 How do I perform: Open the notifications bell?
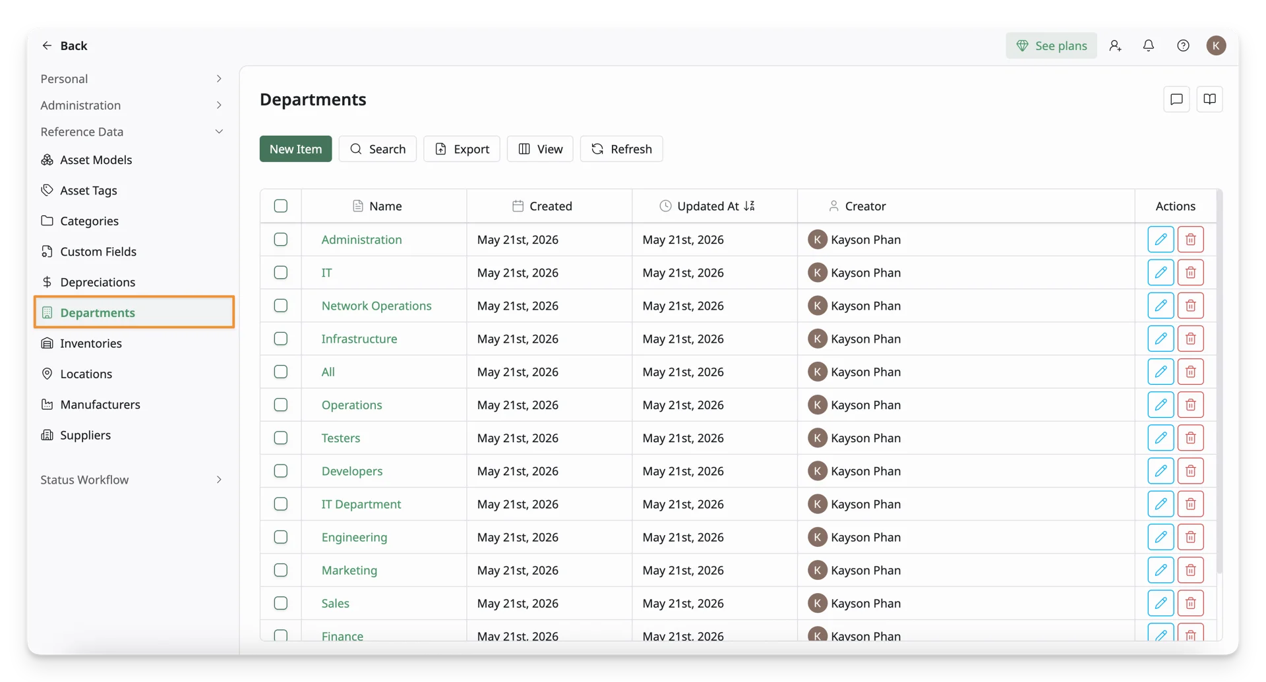pyautogui.click(x=1149, y=45)
